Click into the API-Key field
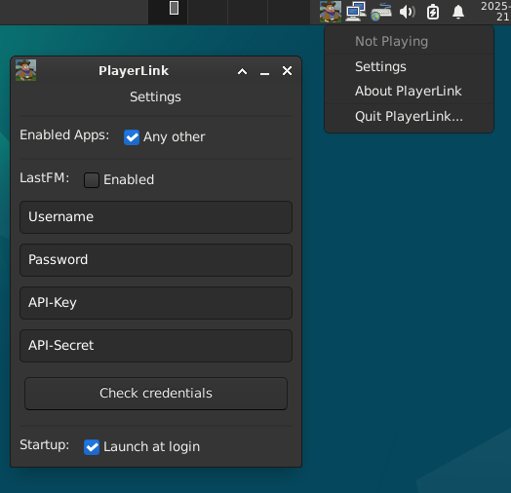Image resolution: width=511 pixels, height=493 pixels. click(x=156, y=303)
